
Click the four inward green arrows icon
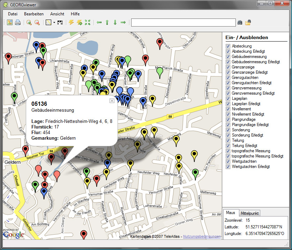tap(88, 23)
